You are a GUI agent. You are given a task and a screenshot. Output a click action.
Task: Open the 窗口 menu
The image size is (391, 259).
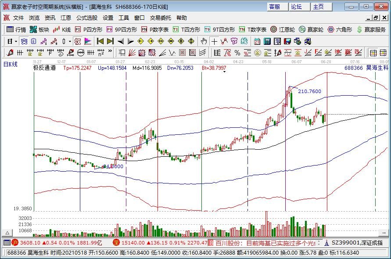tap(140, 18)
